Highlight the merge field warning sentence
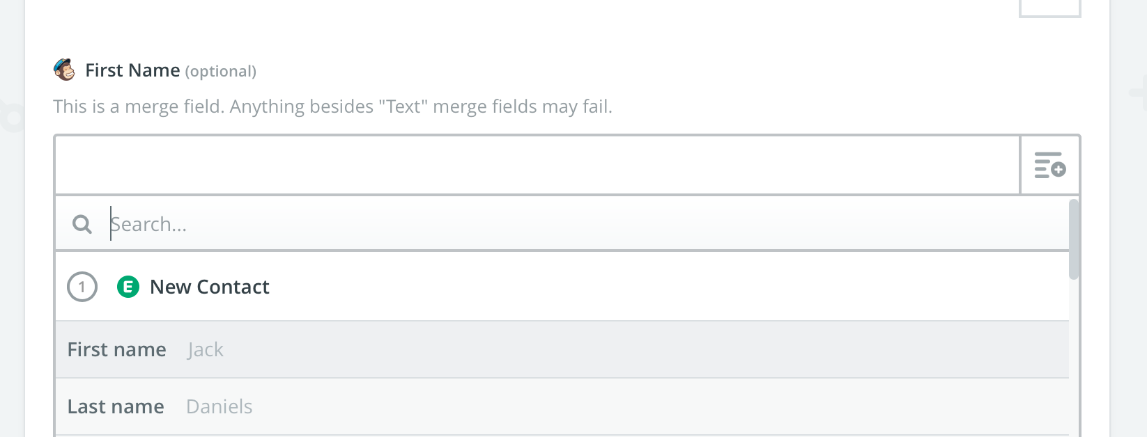 pos(333,106)
